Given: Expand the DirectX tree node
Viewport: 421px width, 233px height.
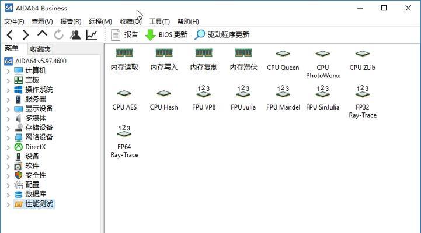Looking at the screenshot, I should [x=8, y=147].
